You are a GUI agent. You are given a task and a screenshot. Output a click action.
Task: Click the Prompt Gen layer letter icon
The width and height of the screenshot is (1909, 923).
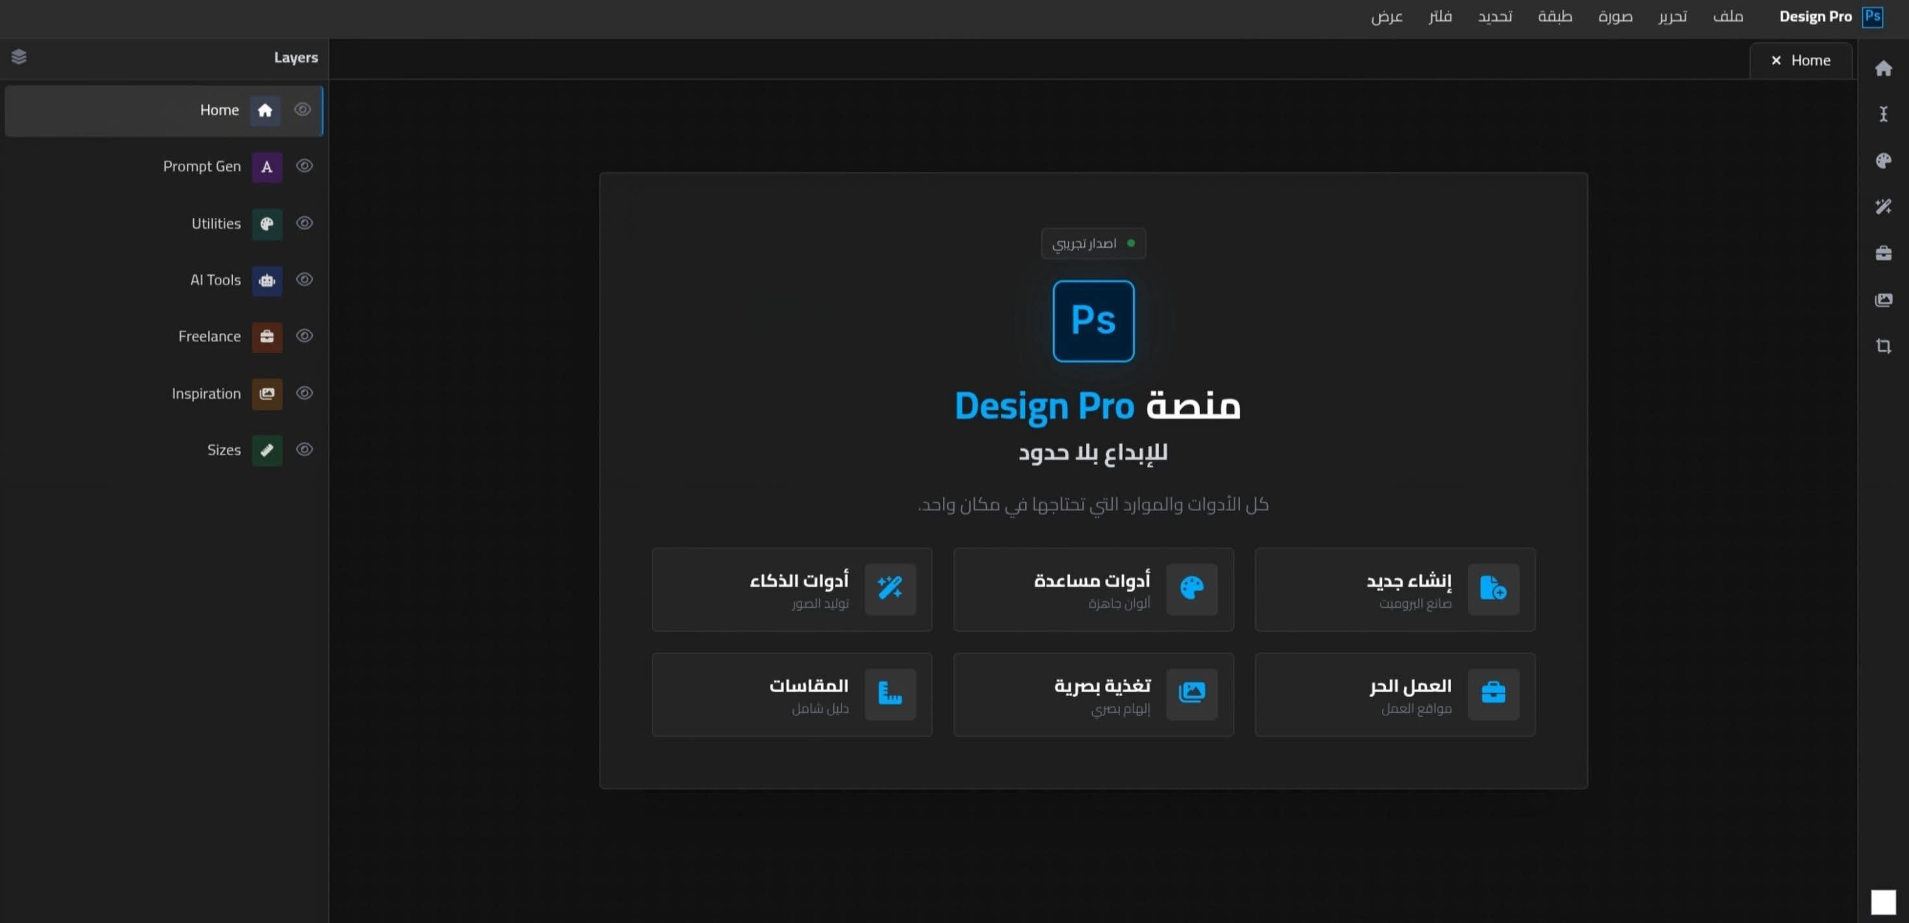267,167
